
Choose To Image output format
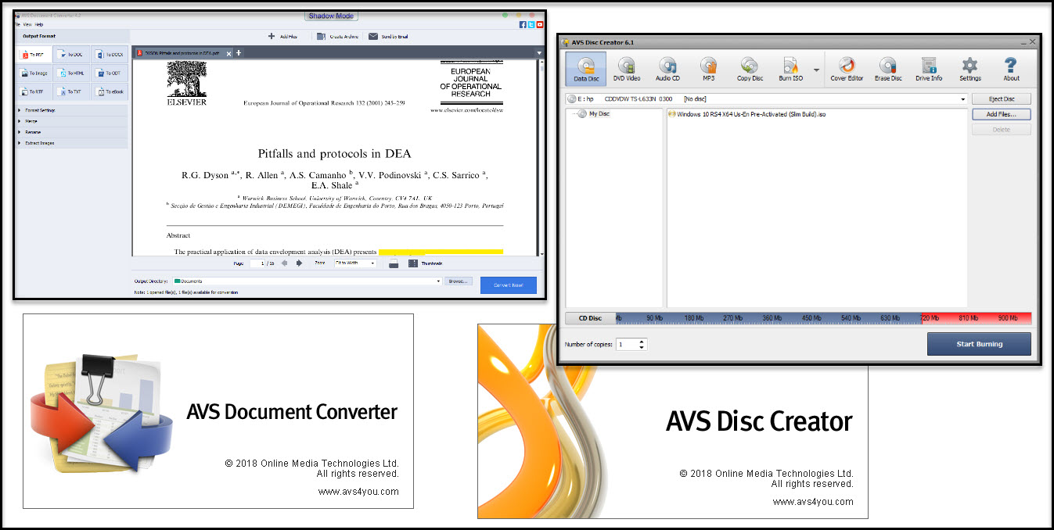tap(34, 73)
